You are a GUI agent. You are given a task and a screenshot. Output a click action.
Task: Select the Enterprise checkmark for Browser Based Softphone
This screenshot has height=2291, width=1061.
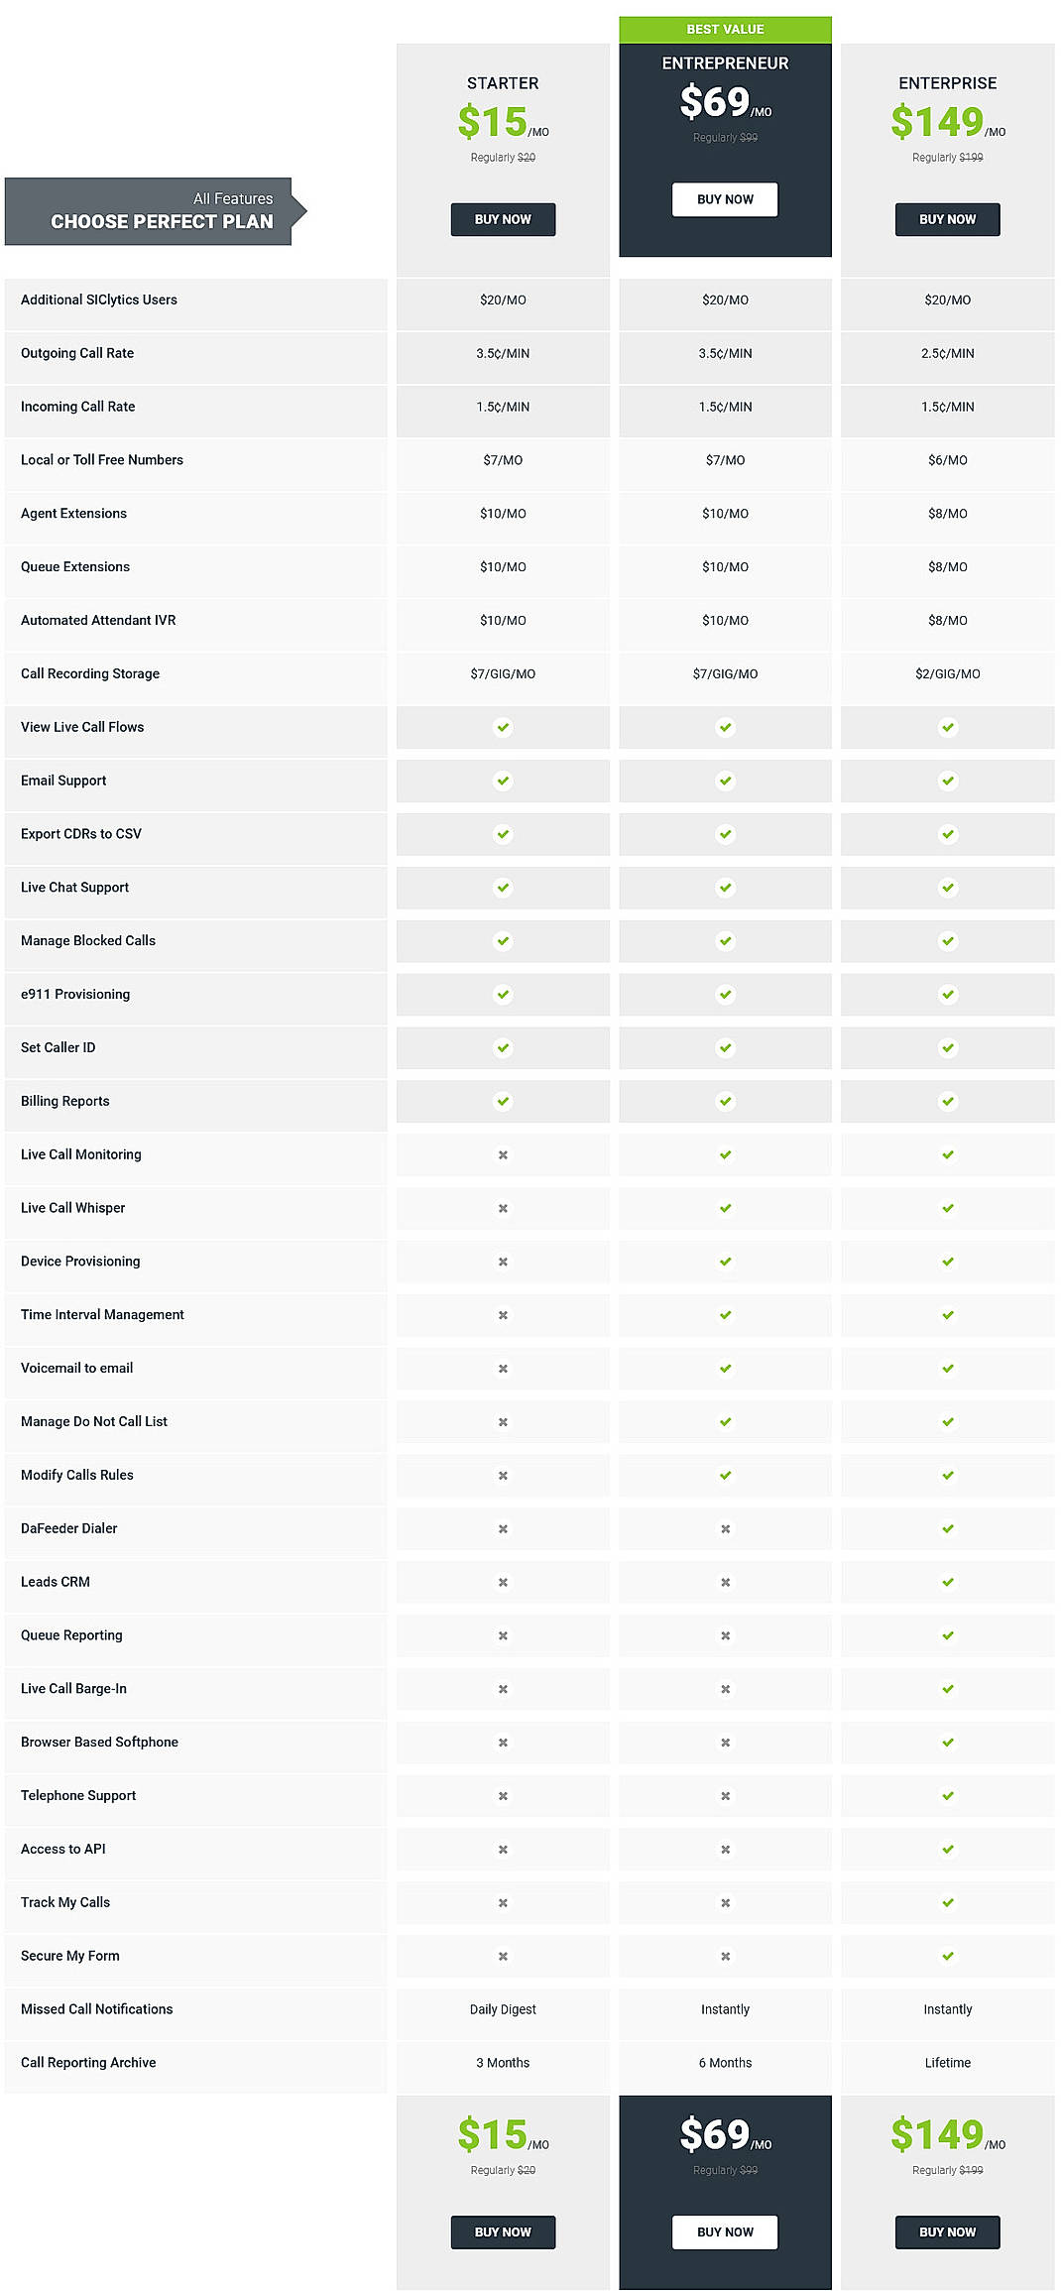point(947,1742)
